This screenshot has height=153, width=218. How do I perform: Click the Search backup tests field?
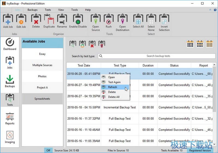pyautogui.click(x=158, y=56)
